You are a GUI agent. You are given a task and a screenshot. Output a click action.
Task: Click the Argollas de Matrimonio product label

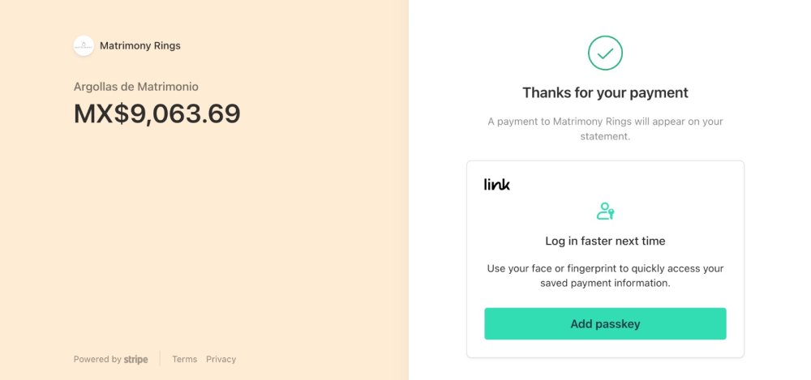(x=136, y=87)
